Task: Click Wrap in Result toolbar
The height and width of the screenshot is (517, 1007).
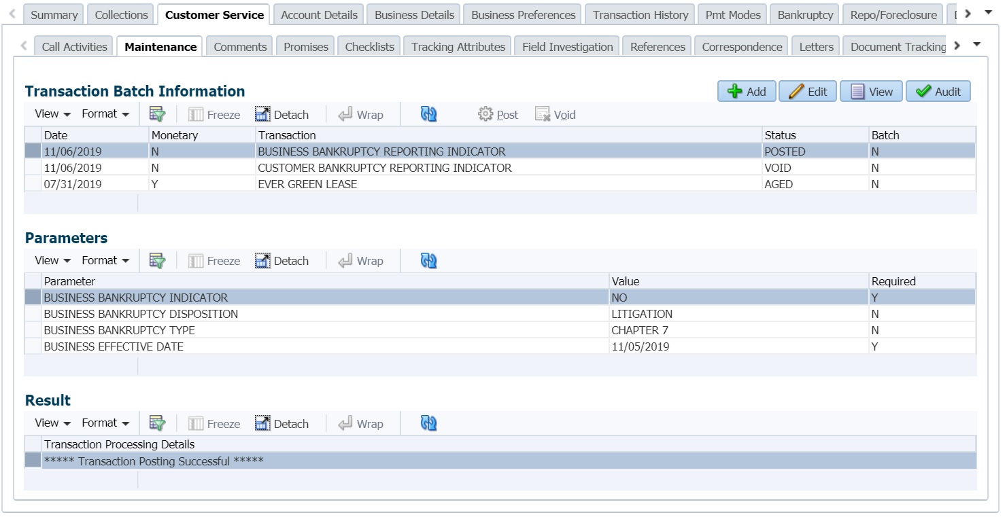Action: pyautogui.click(x=361, y=424)
